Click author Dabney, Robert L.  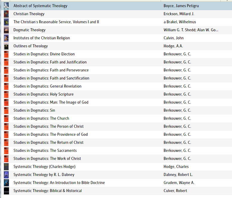pyautogui.click(x=178, y=175)
